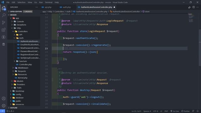The width and height of the screenshot is (201, 113).
Task: Open the Terminal menu
Action: tap(49, 2)
